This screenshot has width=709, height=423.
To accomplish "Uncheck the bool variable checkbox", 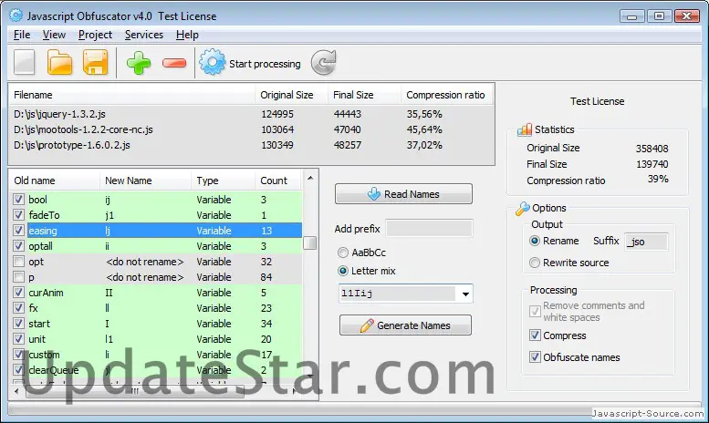I will pos(18,200).
